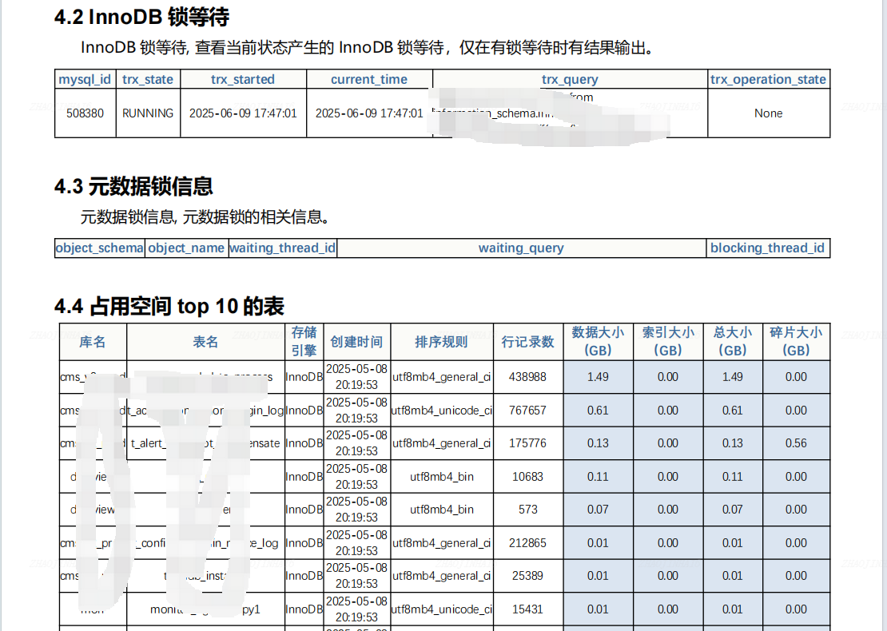
Task: Click the "表名" header cell
Action: (205, 342)
